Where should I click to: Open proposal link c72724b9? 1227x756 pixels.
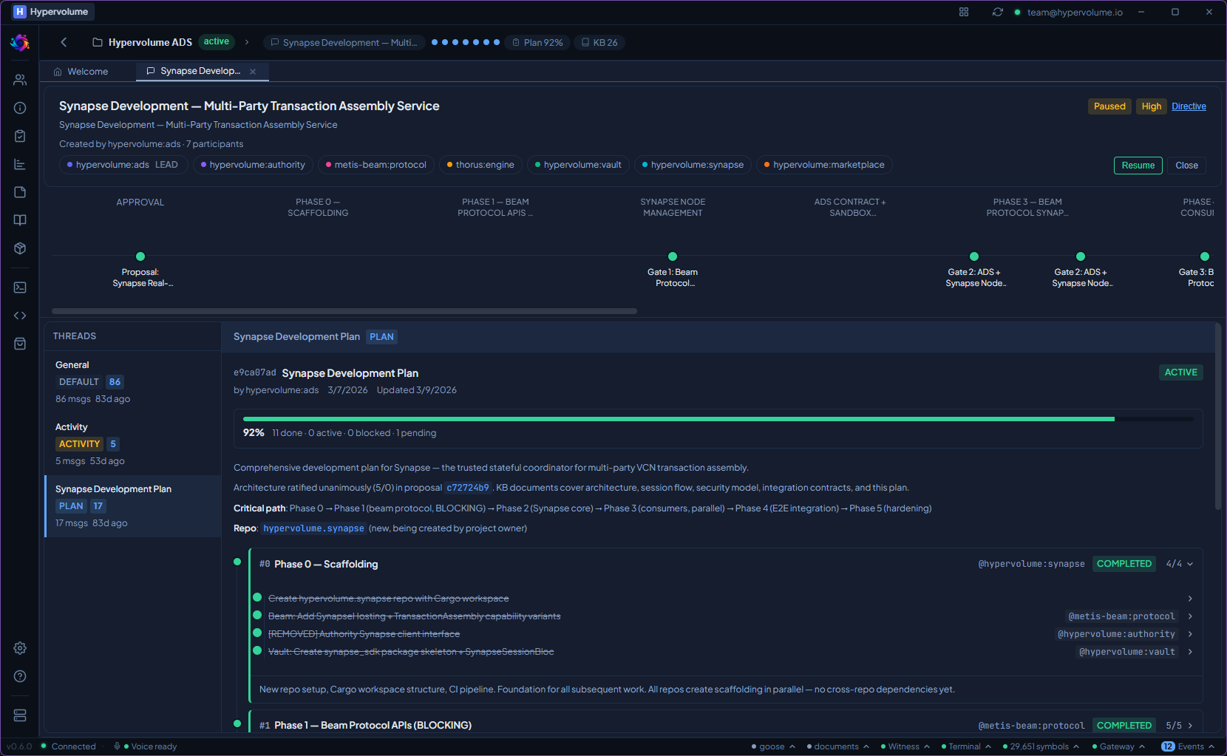point(468,488)
